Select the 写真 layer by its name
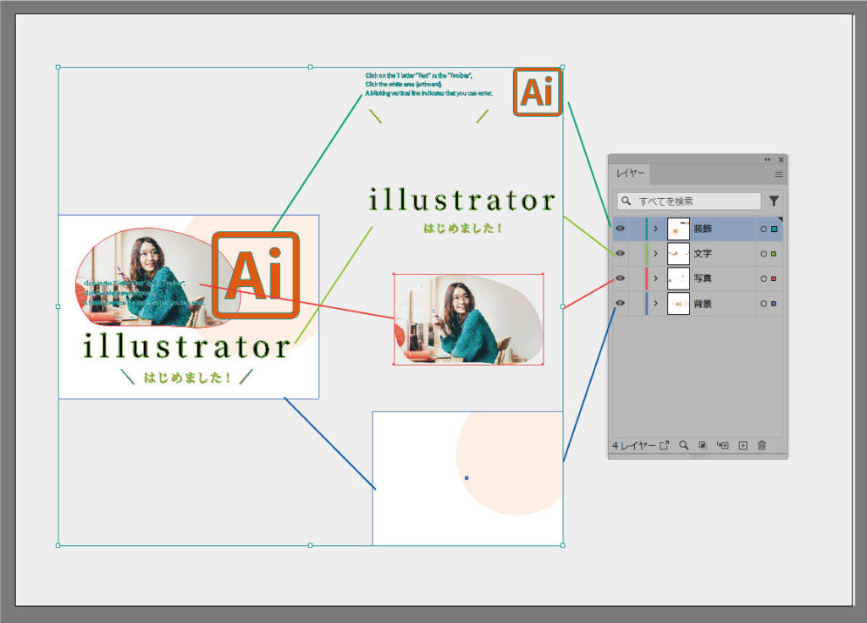The image size is (867, 623). 703,278
